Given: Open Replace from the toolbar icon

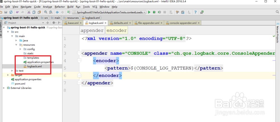Looking at the screenshot, I should tap(51, 12).
